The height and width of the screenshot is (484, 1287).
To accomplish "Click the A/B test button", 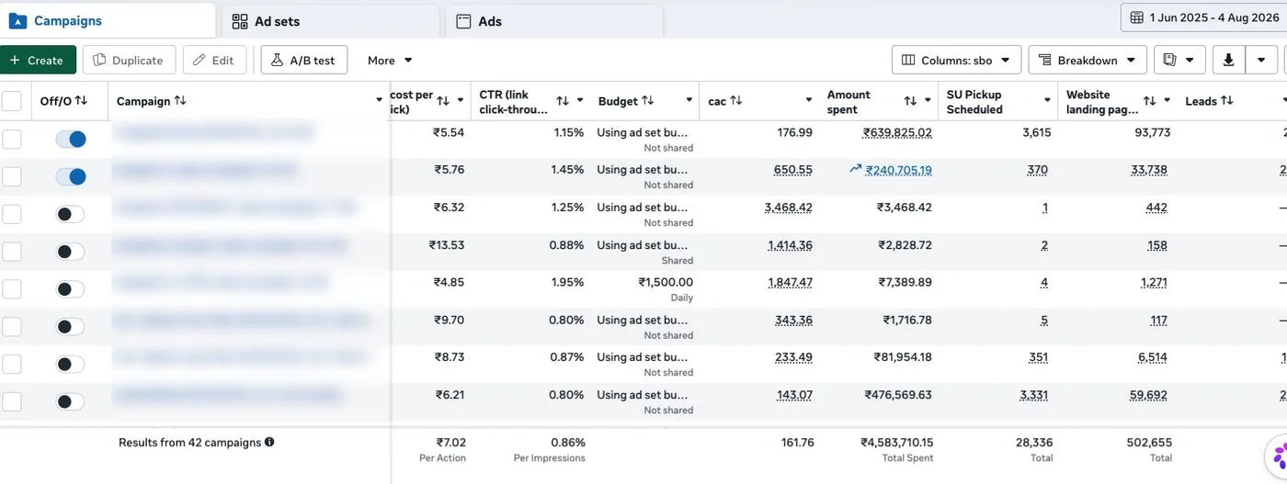I will pyautogui.click(x=304, y=61).
